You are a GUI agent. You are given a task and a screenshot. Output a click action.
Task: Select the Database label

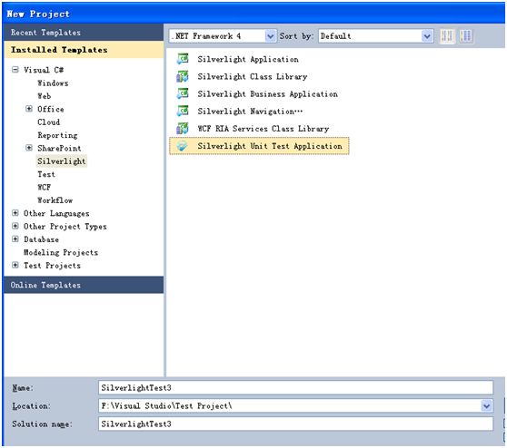(x=41, y=239)
